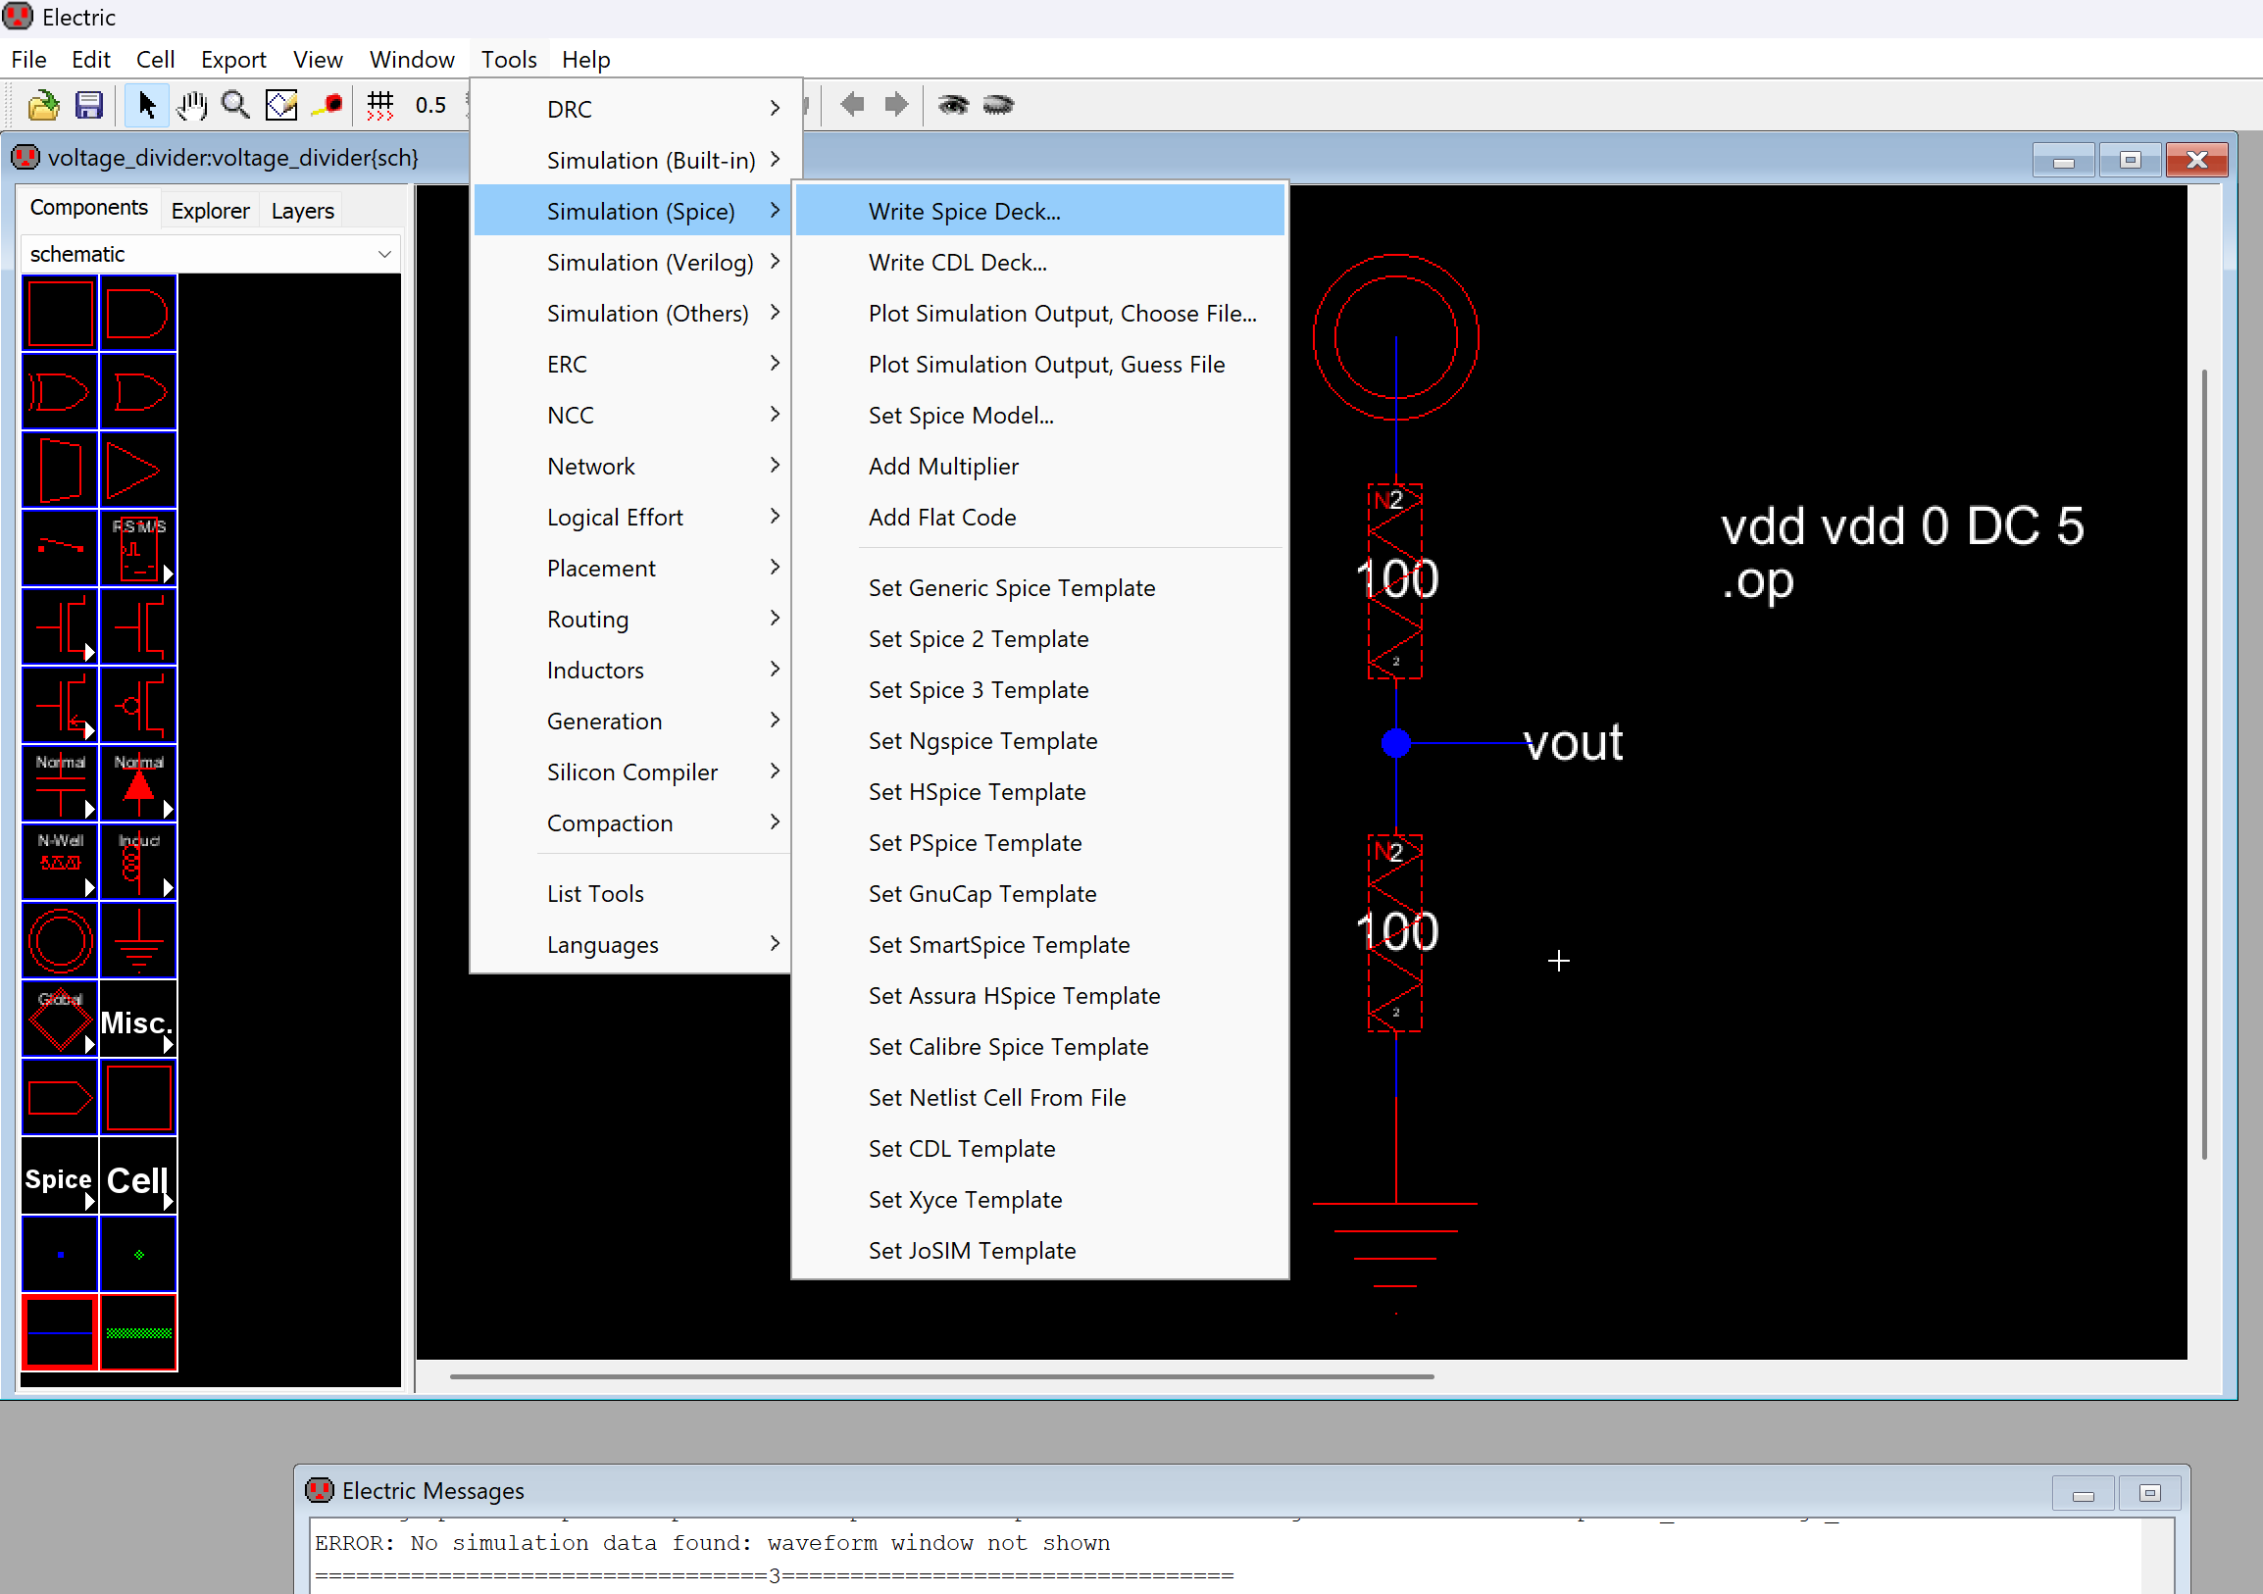Choose Set Spice Model...

pyautogui.click(x=1039, y=415)
